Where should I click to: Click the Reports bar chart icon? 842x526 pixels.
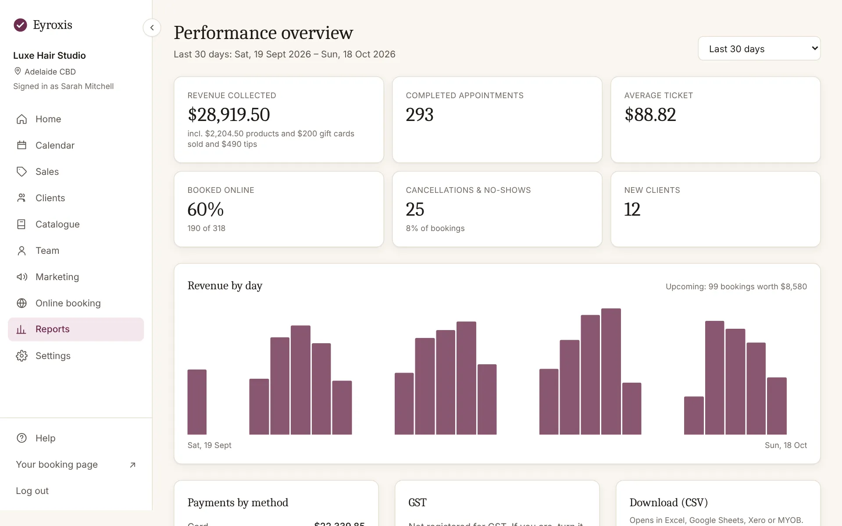click(21, 329)
